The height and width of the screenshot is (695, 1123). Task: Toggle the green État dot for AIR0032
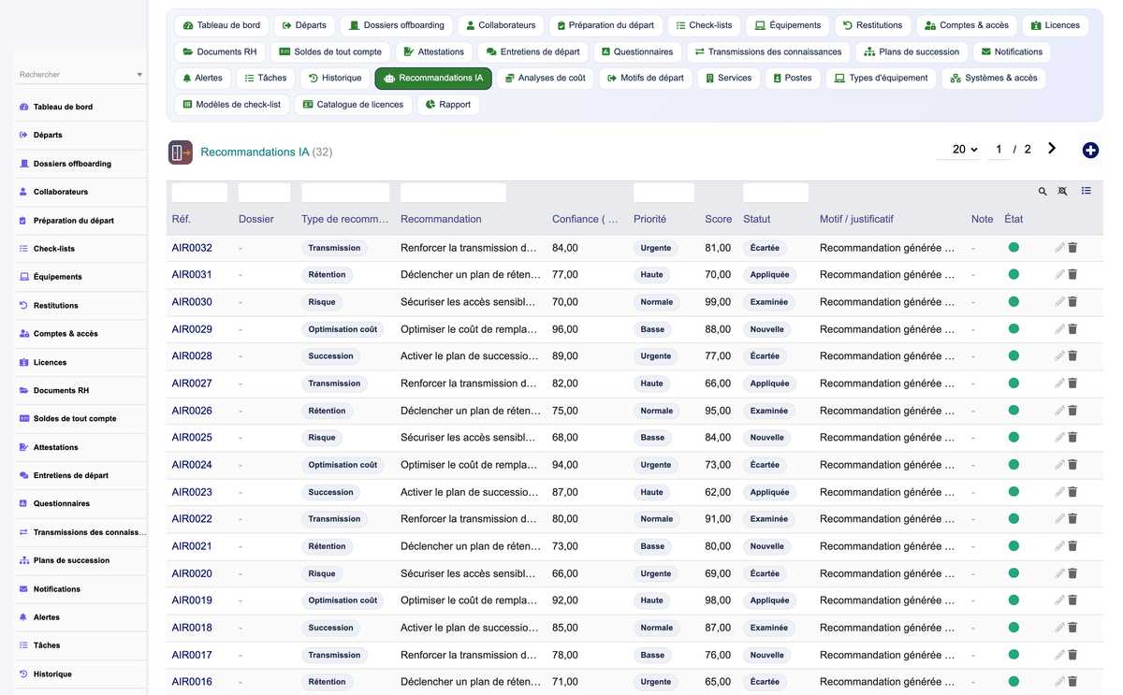click(x=1014, y=248)
